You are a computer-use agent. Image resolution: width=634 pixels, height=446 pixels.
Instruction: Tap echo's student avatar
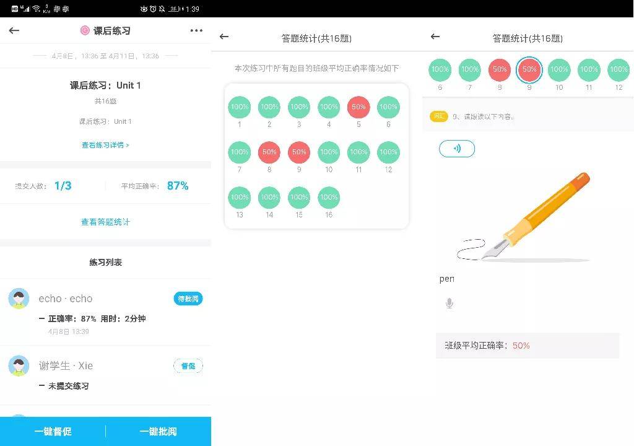coord(19,299)
